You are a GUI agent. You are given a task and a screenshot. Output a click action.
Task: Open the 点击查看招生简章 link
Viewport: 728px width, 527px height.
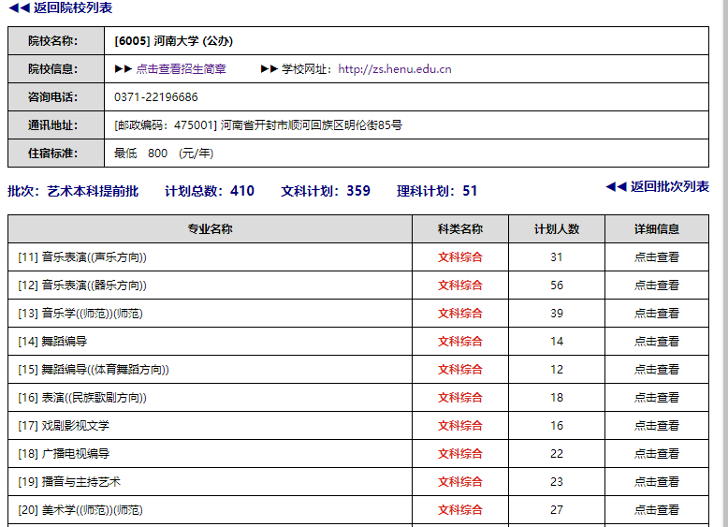tap(181, 69)
